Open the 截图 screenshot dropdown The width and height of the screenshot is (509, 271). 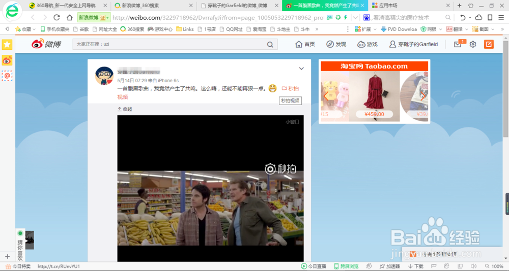coord(483,29)
